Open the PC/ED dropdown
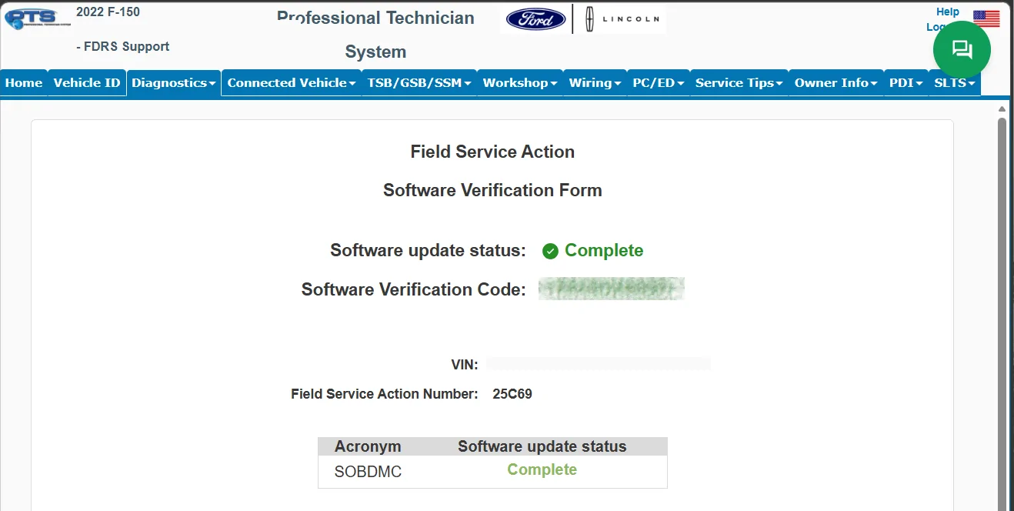The height and width of the screenshot is (511, 1014). coord(658,82)
